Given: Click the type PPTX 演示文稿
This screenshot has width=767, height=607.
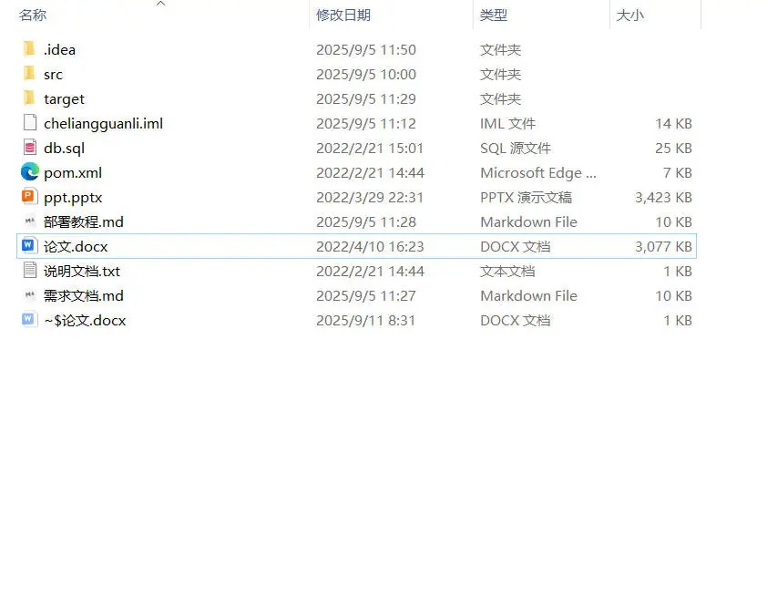Looking at the screenshot, I should pyautogui.click(x=526, y=197).
